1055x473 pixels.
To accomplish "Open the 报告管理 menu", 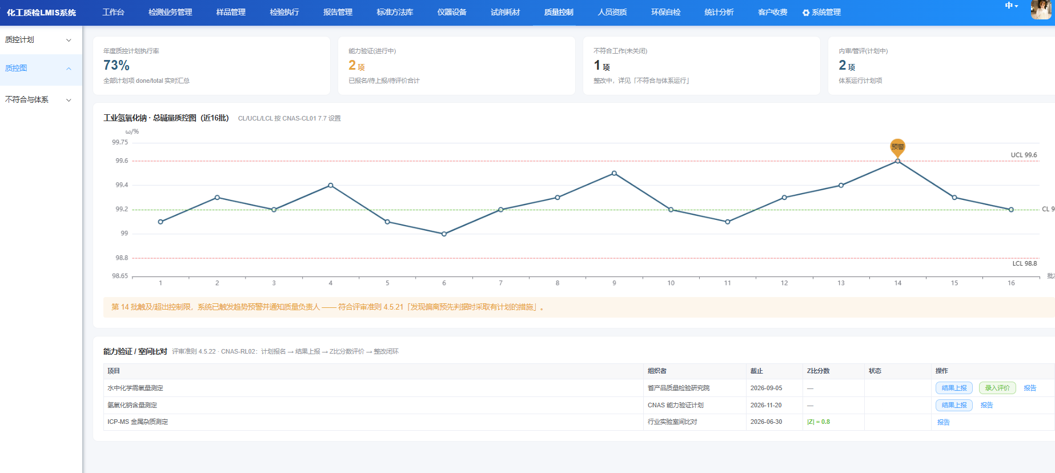I will tap(338, 12).
